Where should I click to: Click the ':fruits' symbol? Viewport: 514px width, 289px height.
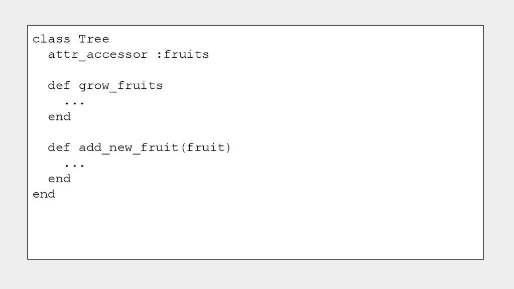(x=182, y=55)
